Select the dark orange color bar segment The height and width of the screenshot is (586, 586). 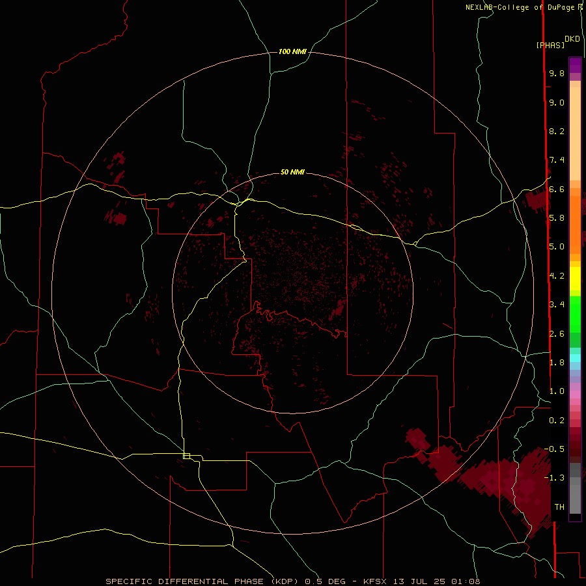(x=575, y=225)
